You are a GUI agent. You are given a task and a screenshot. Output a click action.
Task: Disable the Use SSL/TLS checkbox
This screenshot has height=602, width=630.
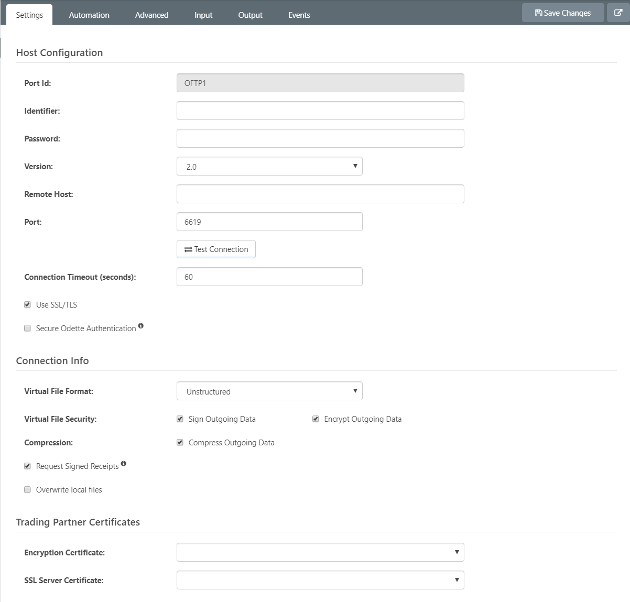click(27, 304)
